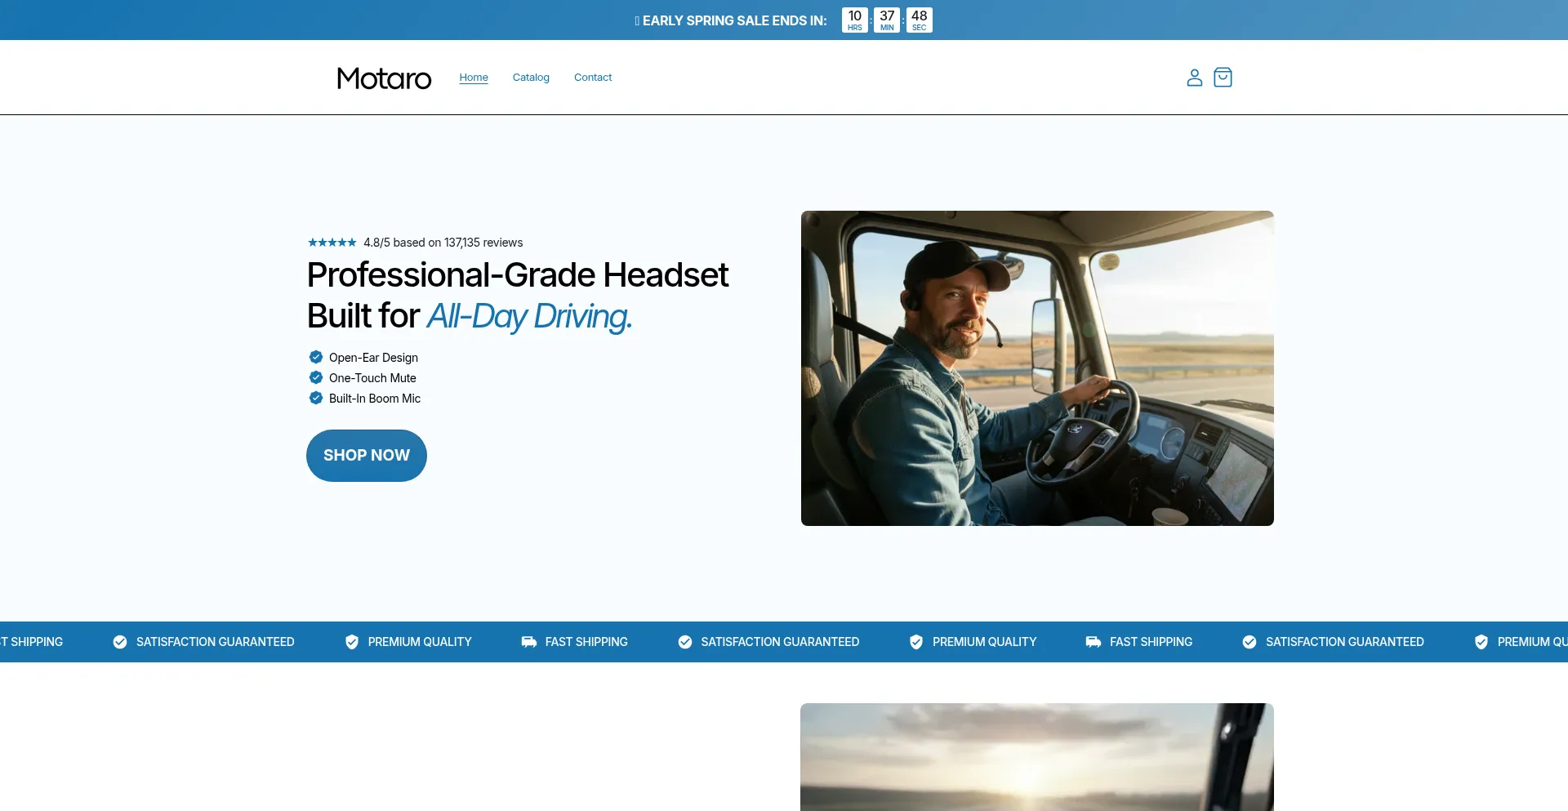Click the first PREMIUM QUALITY shield icon

(x=352, y=642)
